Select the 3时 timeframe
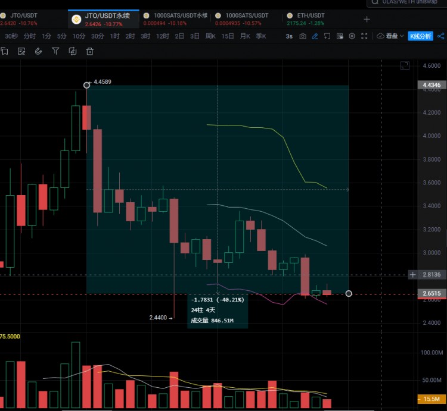Image resolution: width=447 pixels, height=411 pixels. tap(145, 36)
